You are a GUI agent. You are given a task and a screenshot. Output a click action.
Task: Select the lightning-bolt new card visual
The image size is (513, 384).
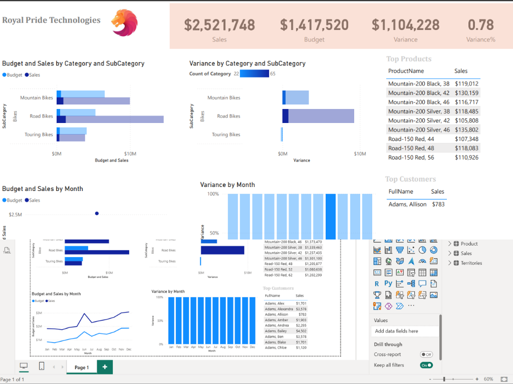coord(433,261)
